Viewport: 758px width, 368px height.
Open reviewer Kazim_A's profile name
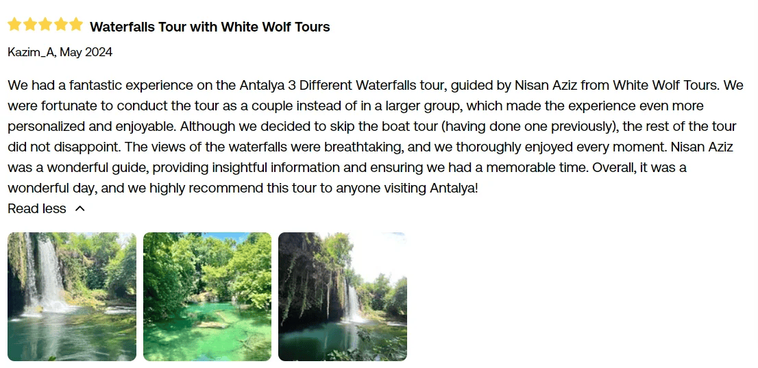30,52
